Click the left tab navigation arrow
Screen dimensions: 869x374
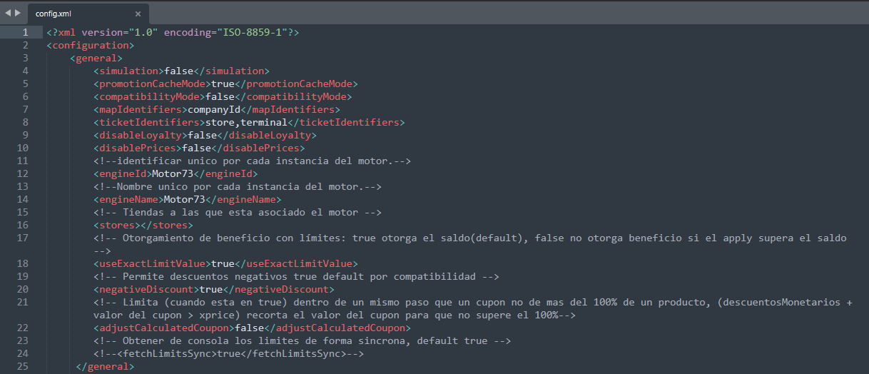pyautogui.click(x=7, y=12)
